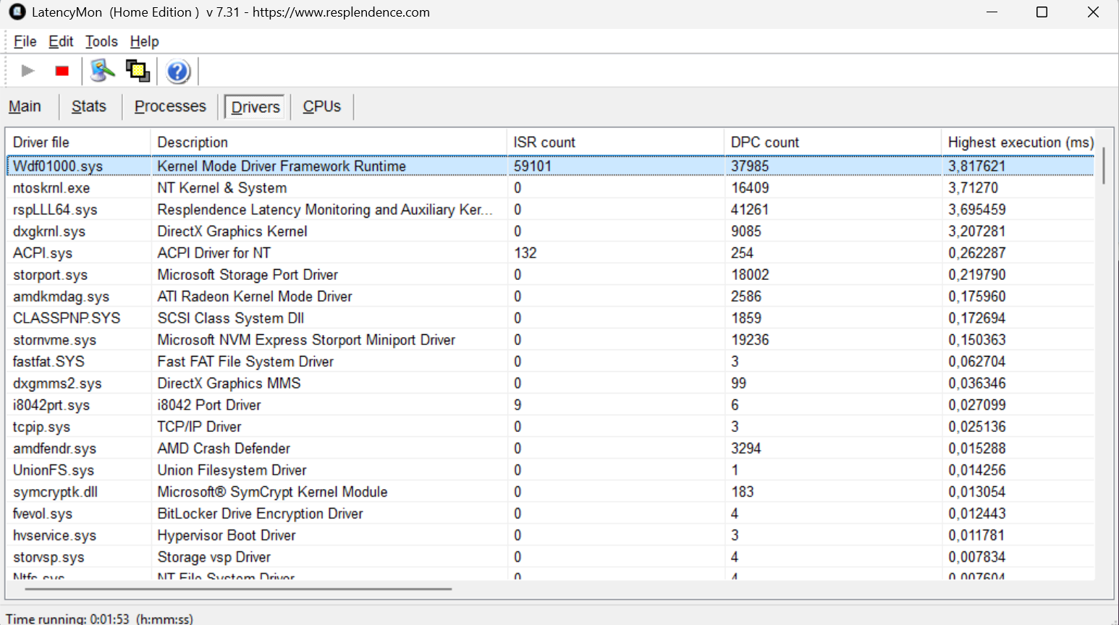Select the CLASSPNP.SYS driver row
This screenshot has width=1119, height=625.
550,318
